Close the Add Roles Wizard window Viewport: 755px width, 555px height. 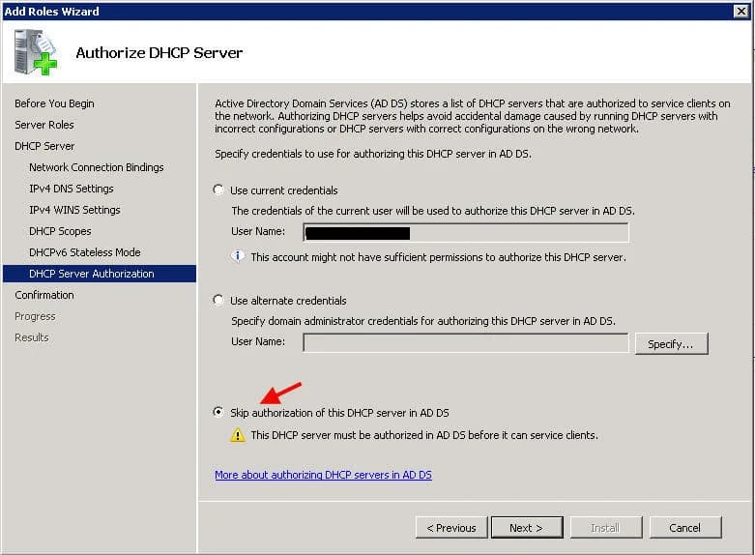click(741, 11)
